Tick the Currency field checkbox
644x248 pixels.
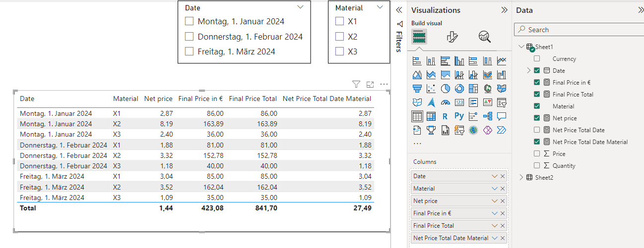pos(537,58)
